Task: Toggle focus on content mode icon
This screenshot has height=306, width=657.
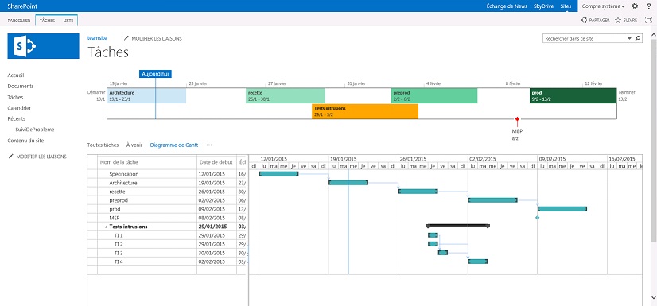Action: (648, 20)
